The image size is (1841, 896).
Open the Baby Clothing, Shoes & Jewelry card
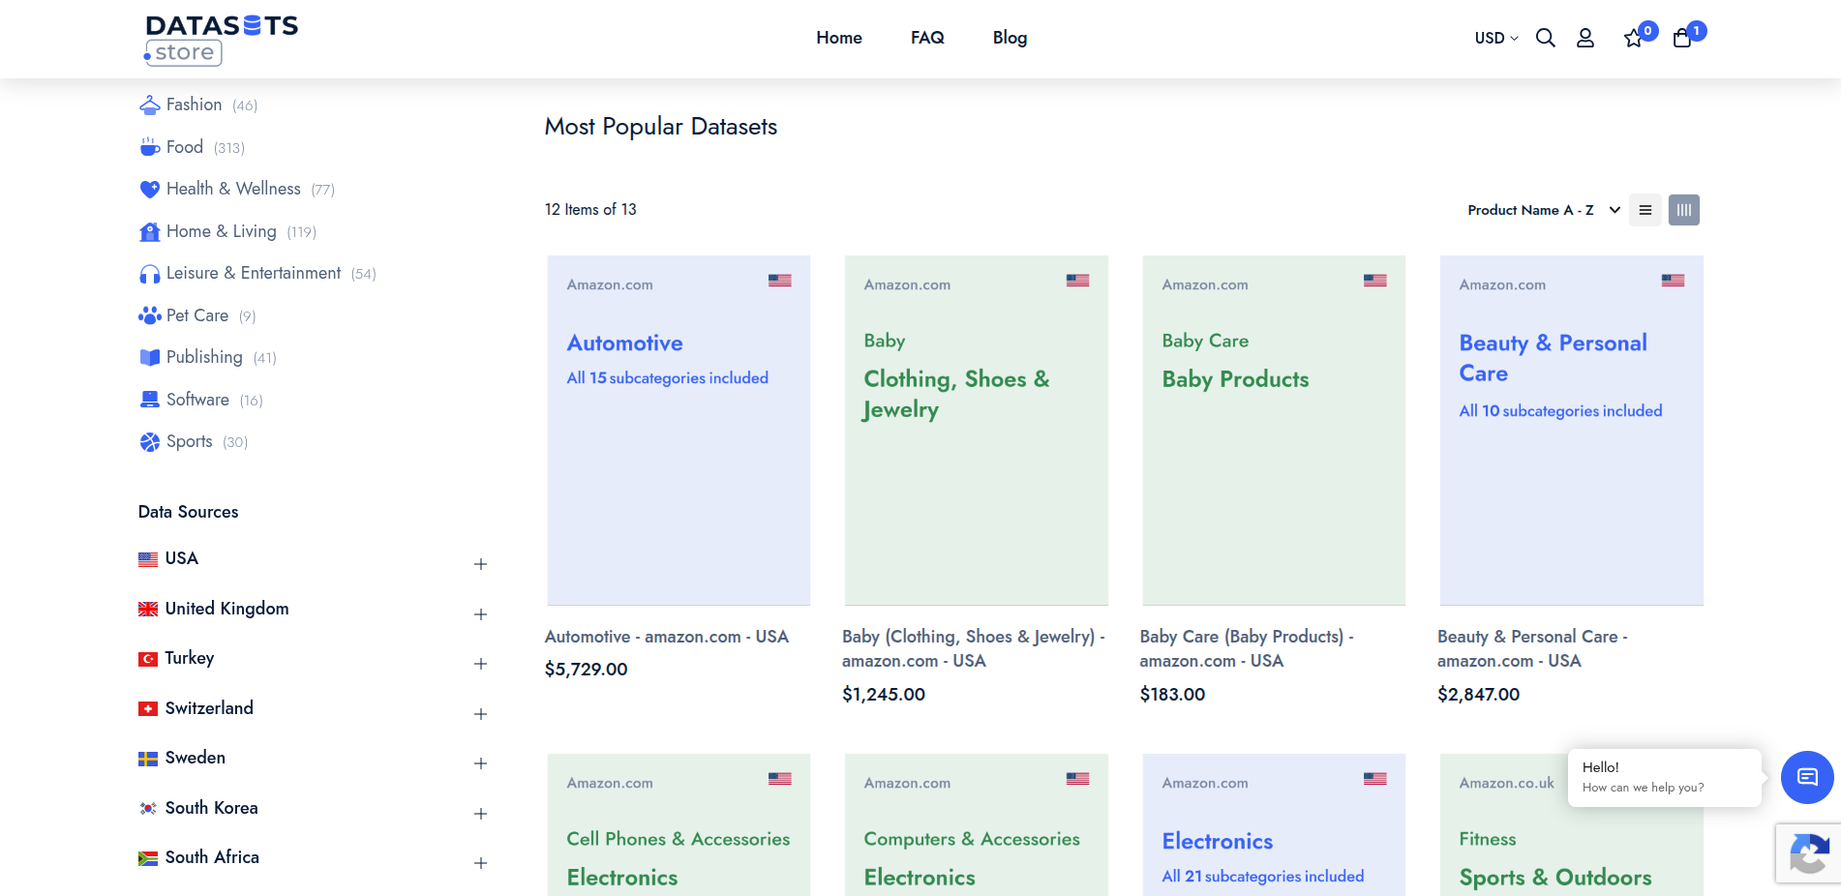[977, 431]
